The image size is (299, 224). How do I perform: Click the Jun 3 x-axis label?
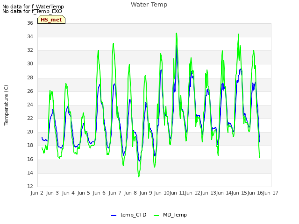point(52,193)
